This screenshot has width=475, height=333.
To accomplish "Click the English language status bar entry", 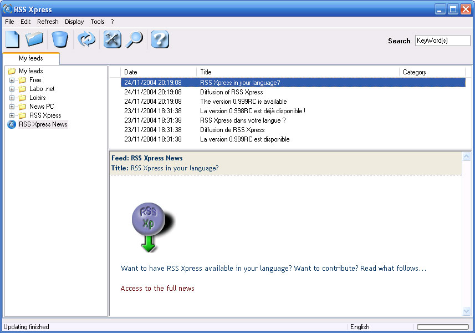I will tap(360, 327).
